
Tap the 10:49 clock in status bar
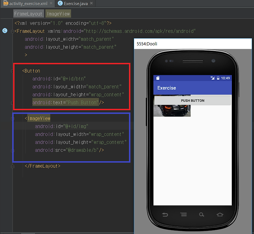click(225, 78)
